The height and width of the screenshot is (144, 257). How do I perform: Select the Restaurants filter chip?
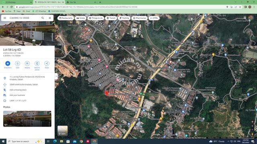pos(65,18)
